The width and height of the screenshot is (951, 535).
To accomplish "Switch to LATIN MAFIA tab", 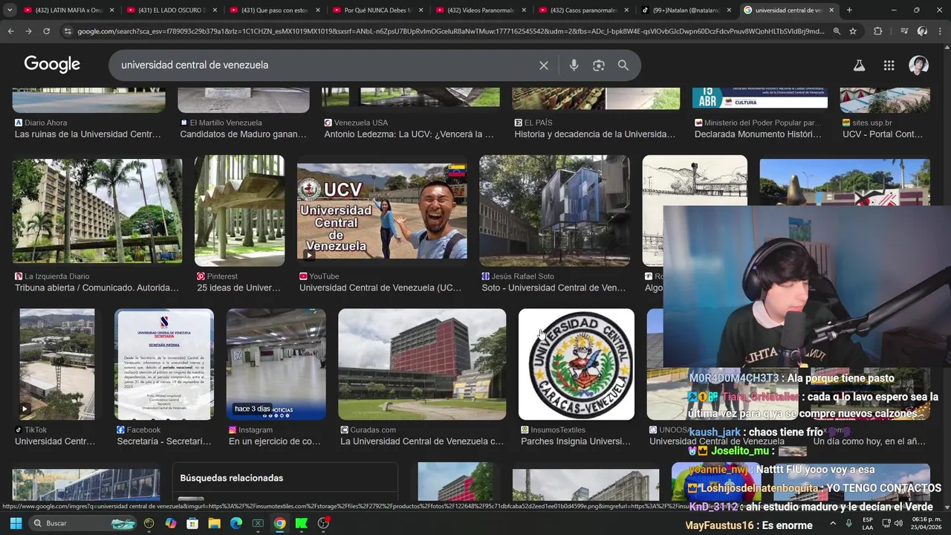I will coord(67,10).
